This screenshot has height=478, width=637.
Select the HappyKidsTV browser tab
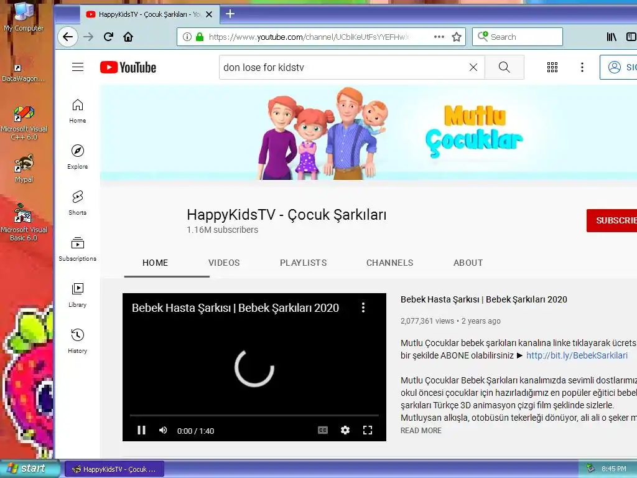[x=149, y=14]
